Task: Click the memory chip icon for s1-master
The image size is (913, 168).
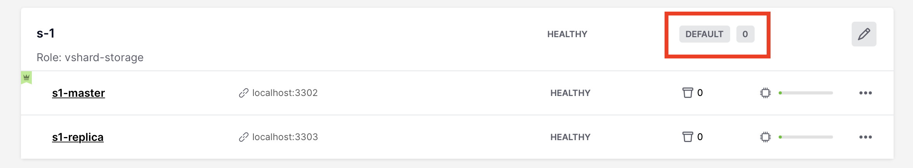Action: coord(765,93)
